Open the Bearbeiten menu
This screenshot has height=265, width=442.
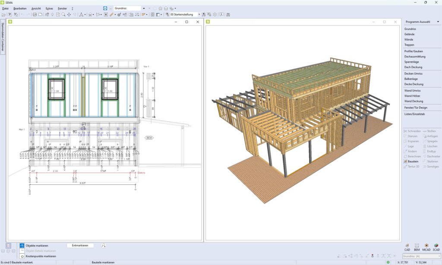[x=20, y=8]
